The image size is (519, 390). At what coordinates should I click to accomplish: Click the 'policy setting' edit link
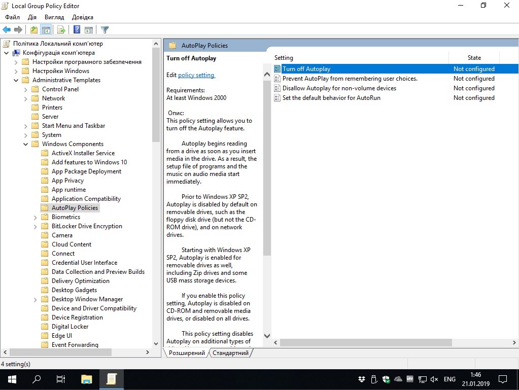pyautogui.click(x=196, y=75)
